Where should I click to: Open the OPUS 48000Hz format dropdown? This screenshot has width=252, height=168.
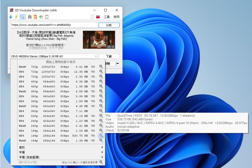[x=54, y=56]
